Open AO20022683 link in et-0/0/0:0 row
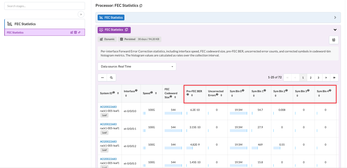 (x=108, y=107)
